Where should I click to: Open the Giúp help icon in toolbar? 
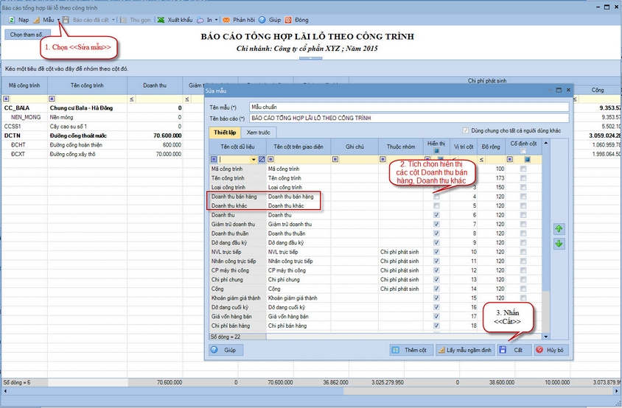262,20
